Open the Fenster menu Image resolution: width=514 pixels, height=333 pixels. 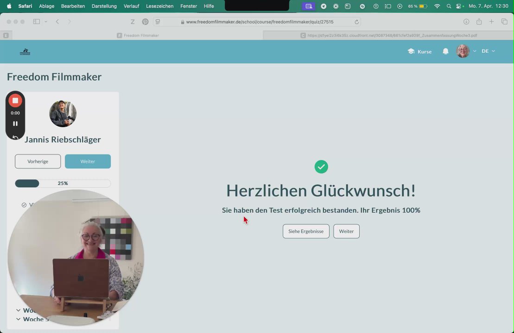(x=189, y=6)
